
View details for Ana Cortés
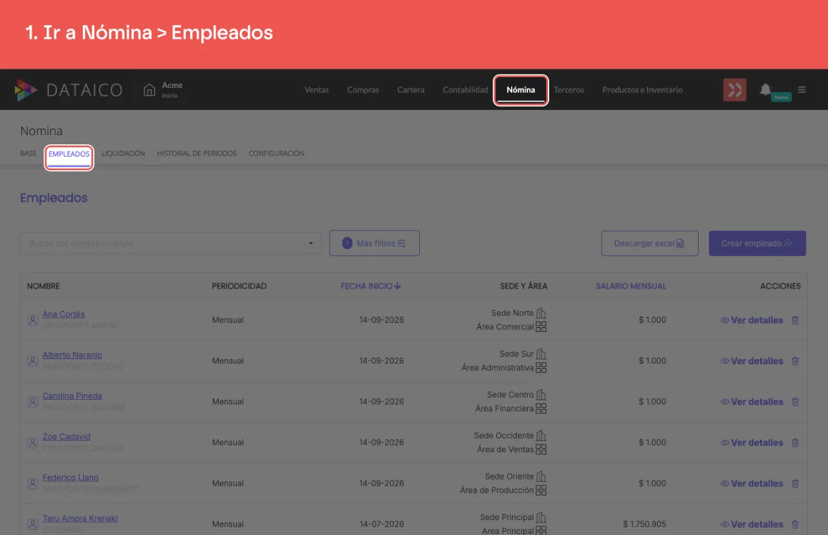point(752,320)
